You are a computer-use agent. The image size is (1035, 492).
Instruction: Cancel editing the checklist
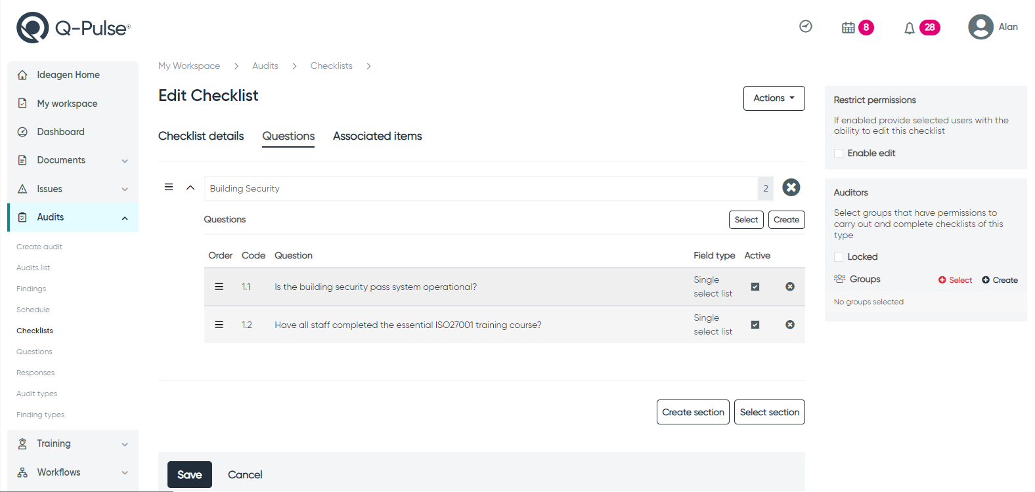(x=245, y=475)
